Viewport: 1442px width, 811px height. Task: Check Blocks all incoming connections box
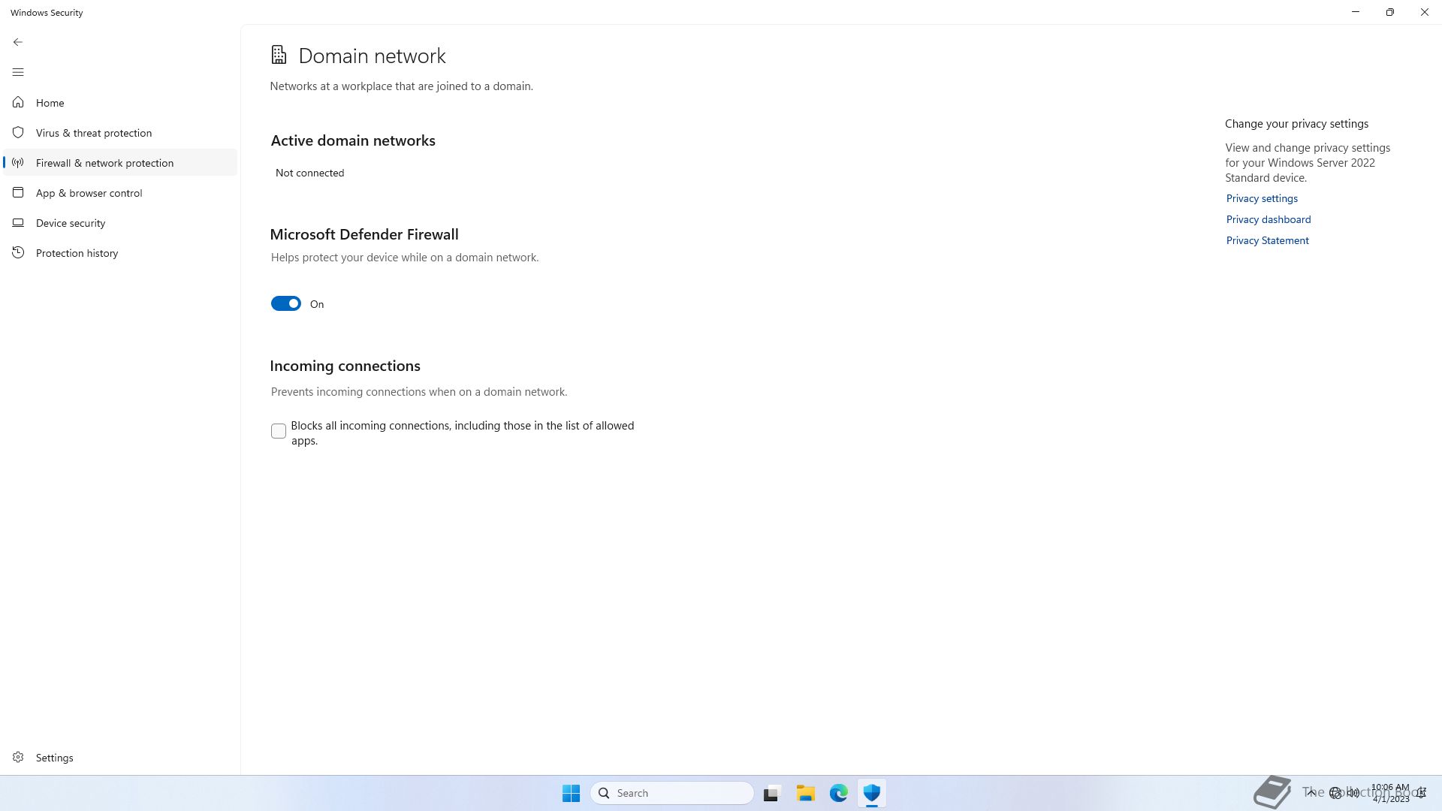[279, 431]
